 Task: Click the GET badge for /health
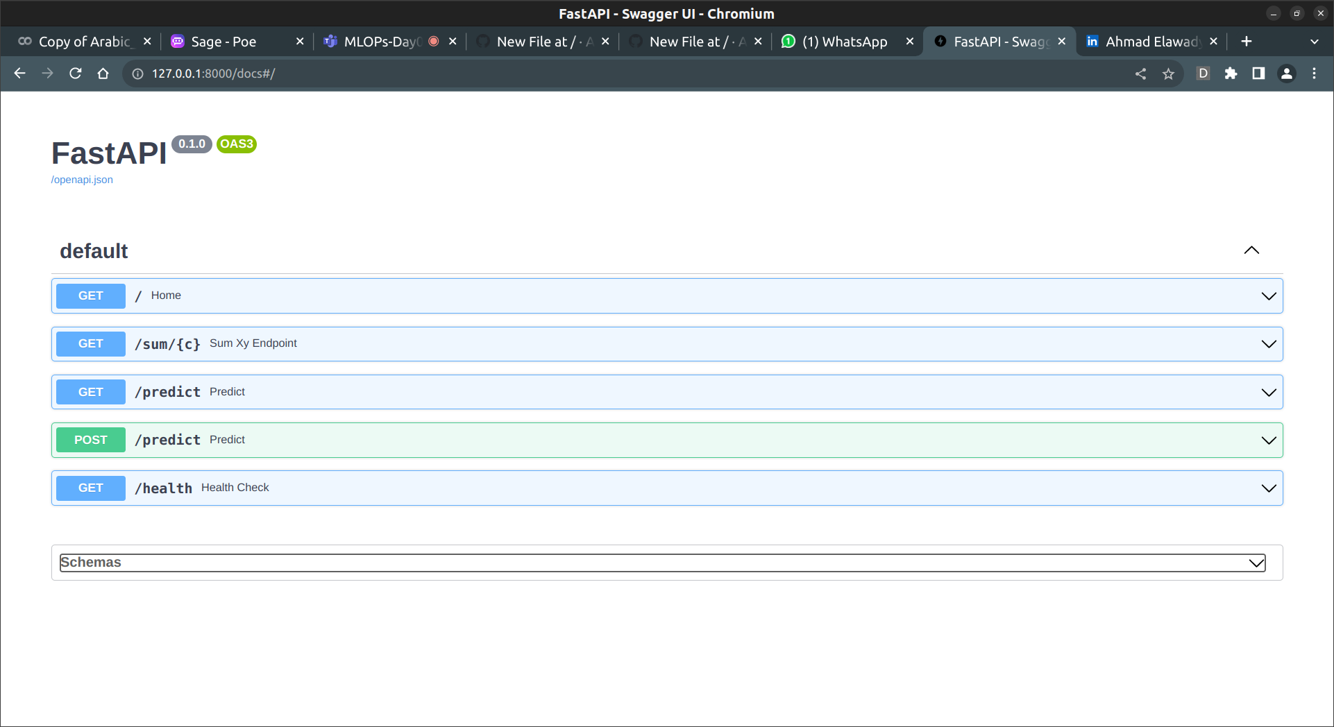(x=91, y=488)
